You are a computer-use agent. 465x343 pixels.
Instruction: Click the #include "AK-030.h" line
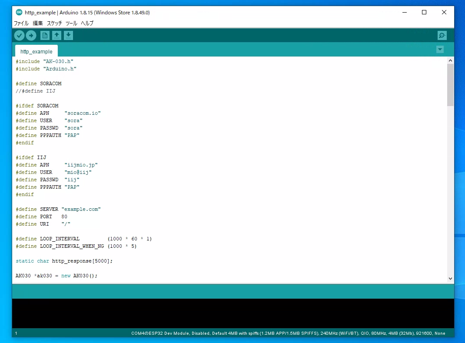tap(44, 61)
